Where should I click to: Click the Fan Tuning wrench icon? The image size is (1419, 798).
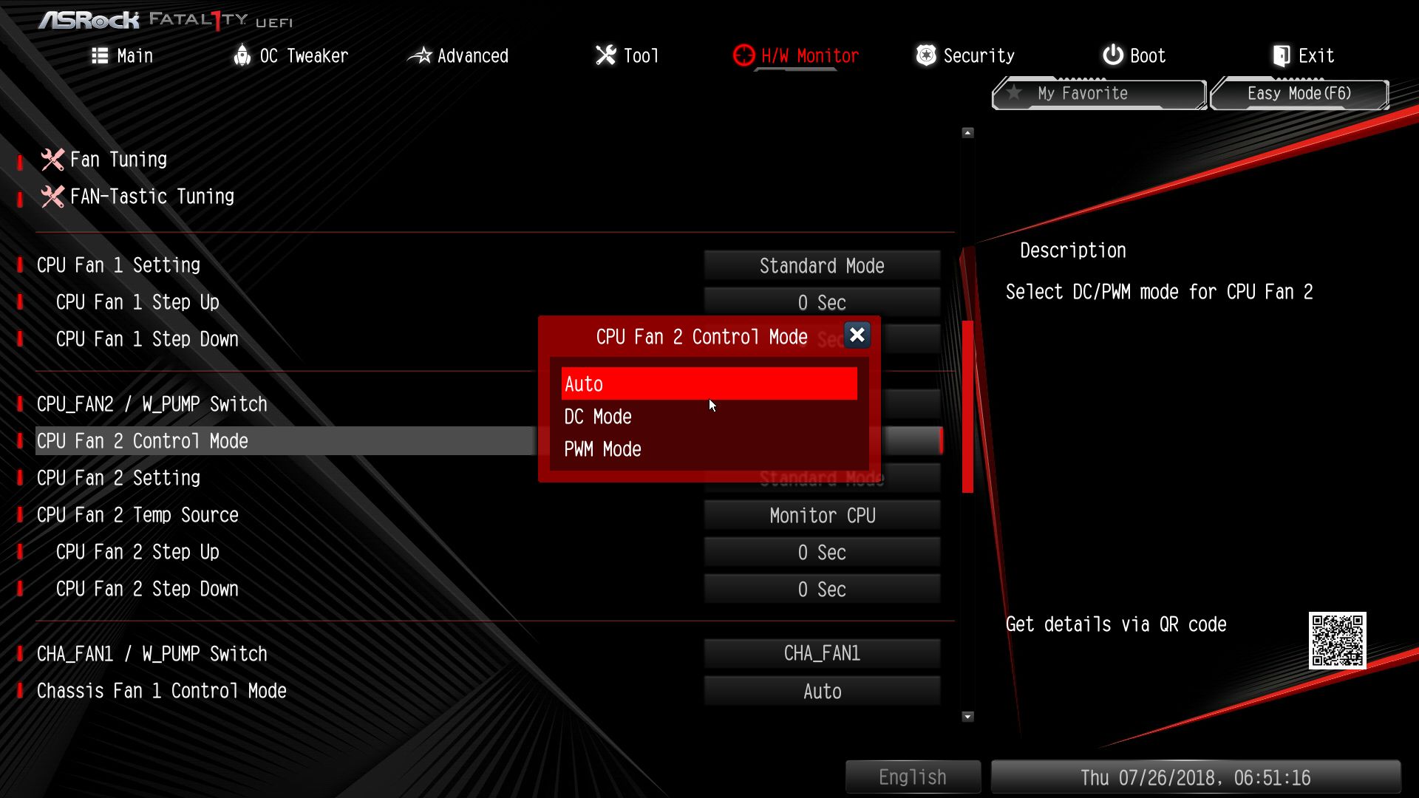pyautogui.click(x=52, y=160)
